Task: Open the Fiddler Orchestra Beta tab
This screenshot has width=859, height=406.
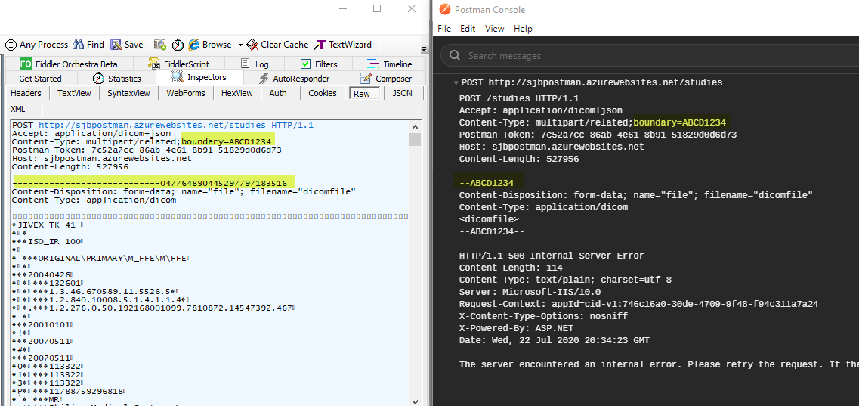Action: click(x=69, y=64)
